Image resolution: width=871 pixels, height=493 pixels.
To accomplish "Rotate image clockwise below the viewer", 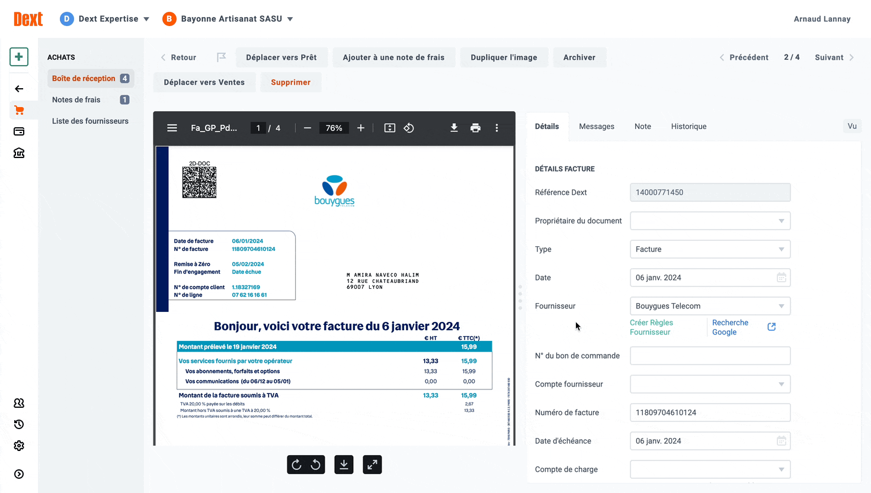I will click(x=297, y=465).
